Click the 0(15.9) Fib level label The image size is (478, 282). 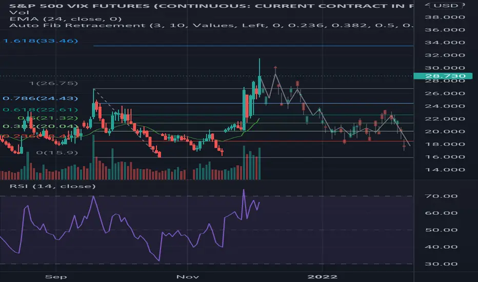(x=57, y=152)
